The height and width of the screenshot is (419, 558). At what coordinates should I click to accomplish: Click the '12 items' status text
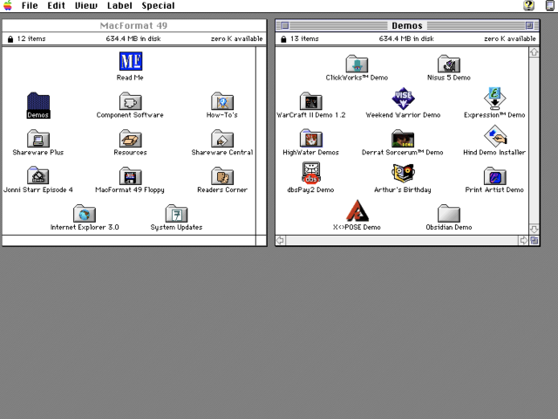pyautogui.click(x=31, y=38)
